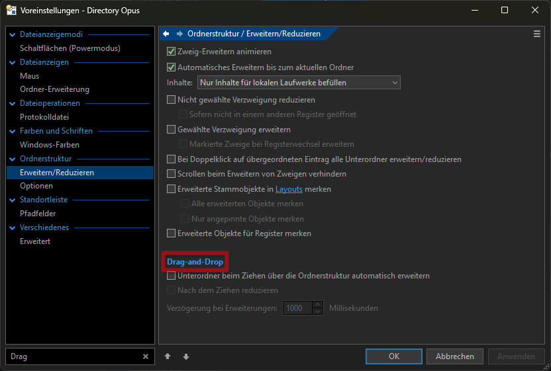Select Erweitern/Reduzieren in the tree
The width and height of the screenshot is (551, 371).
(x=80, y=173)
